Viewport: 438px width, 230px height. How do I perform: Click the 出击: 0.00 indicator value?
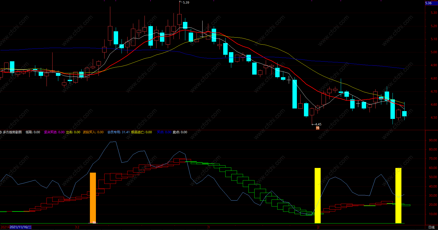(73, 132)
